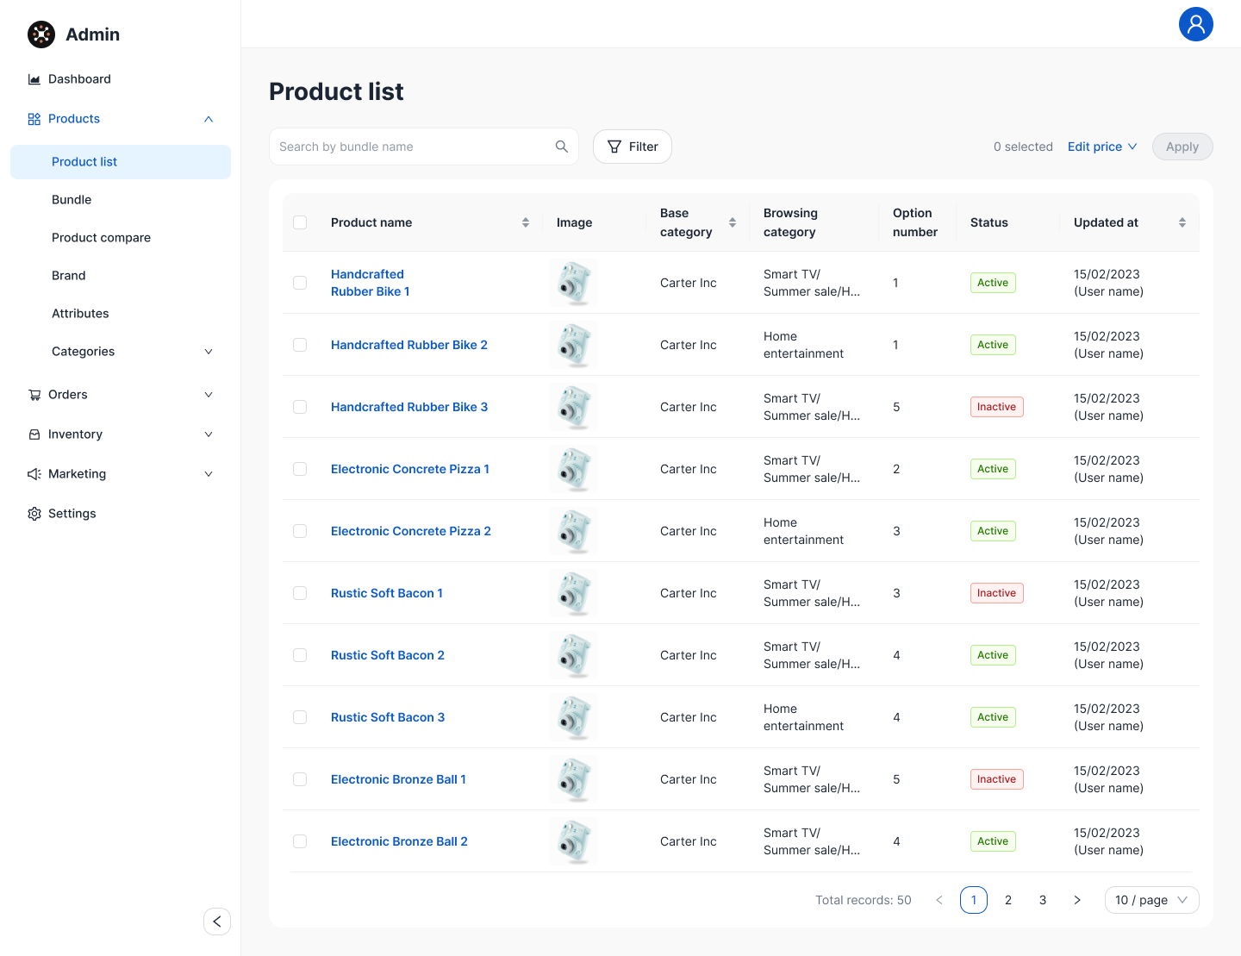Sort by Base category column

(733, 222)
